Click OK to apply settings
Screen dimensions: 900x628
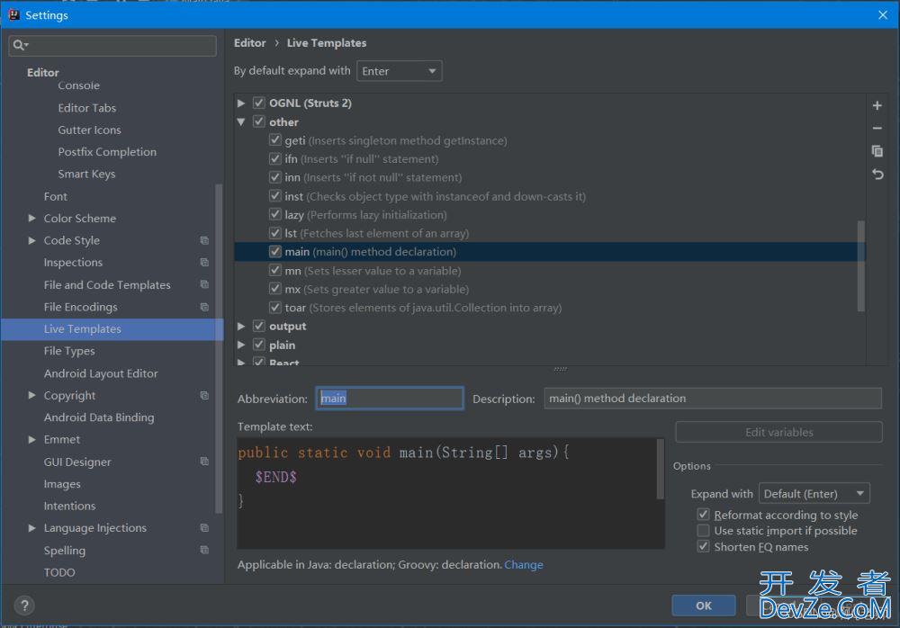click(x=704, y=606)
